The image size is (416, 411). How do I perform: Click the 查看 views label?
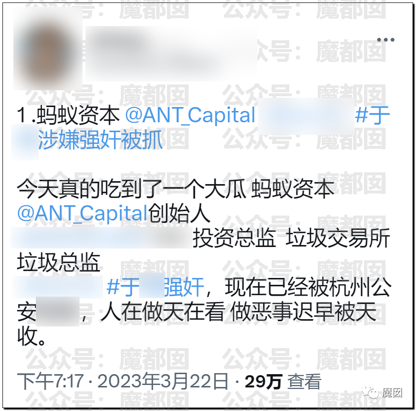click(305, 382)
